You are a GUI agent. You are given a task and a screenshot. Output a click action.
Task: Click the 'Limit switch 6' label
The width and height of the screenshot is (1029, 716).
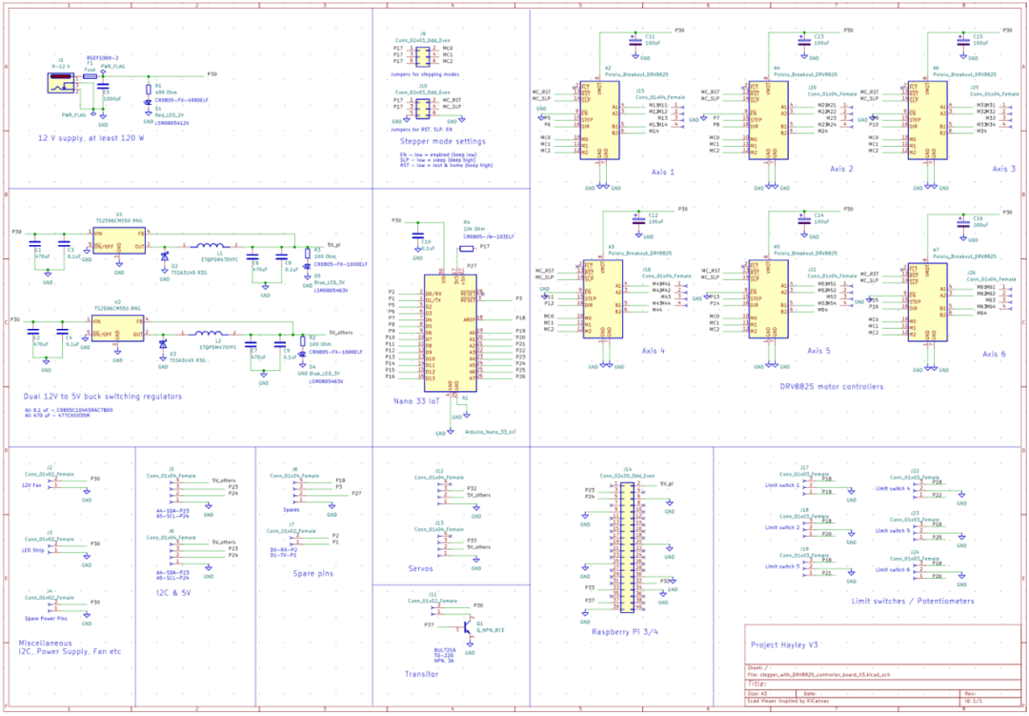click(x=893, y=569)
